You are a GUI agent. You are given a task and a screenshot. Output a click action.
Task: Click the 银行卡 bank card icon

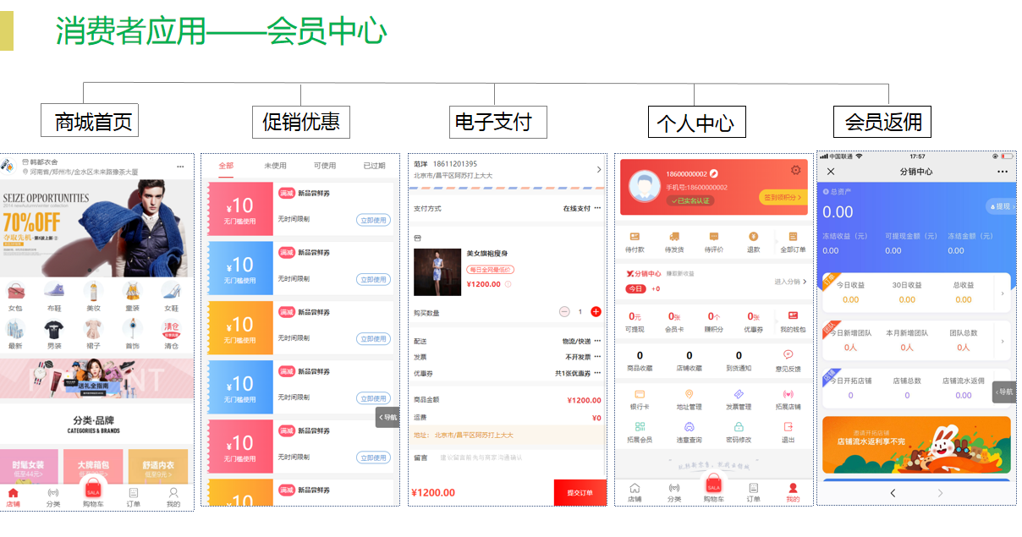click(640, 395)
